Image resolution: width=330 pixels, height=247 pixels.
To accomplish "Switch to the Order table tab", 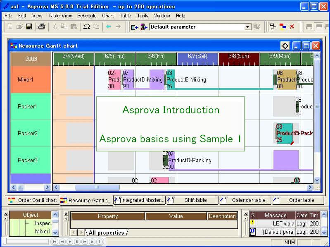I will (298, 200).
